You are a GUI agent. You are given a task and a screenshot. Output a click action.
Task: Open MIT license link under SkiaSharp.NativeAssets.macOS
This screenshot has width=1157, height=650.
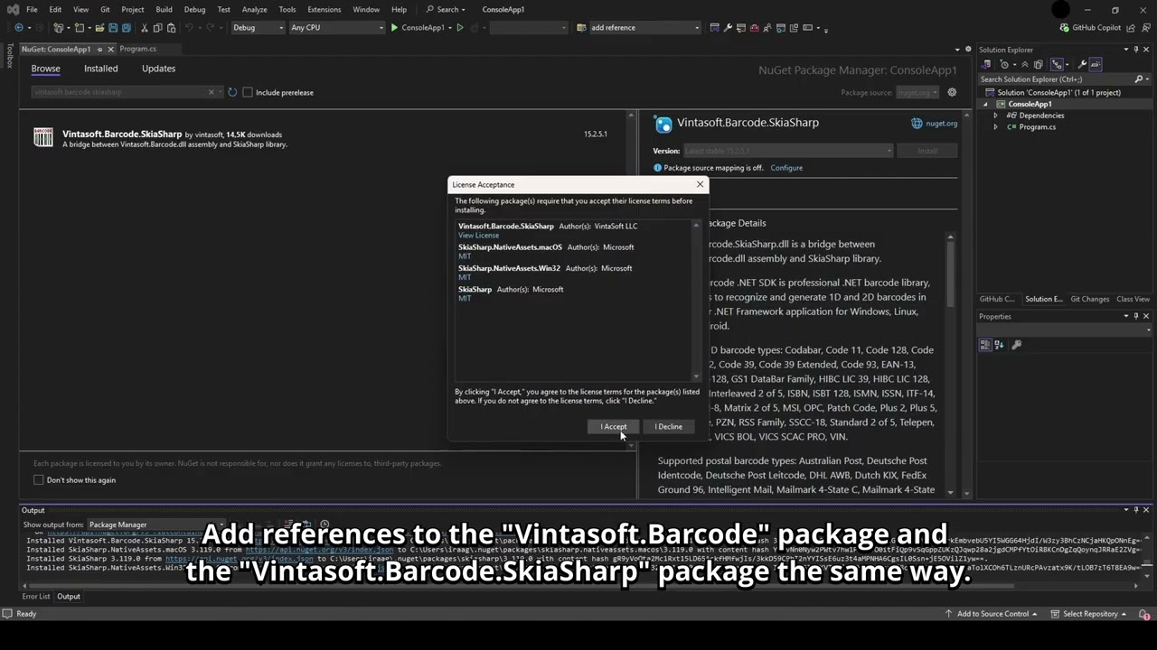point(465,256)
